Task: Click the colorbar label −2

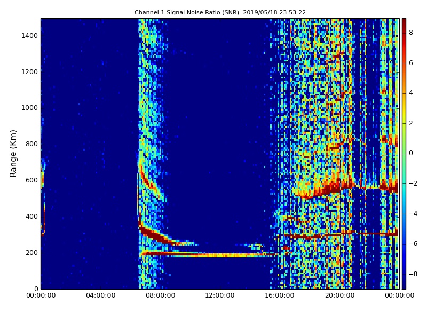Action: click(413, 183)
